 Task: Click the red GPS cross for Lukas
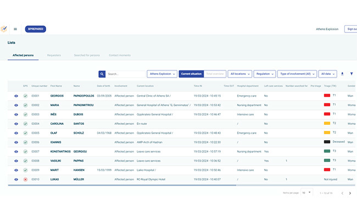coord(25,179)
